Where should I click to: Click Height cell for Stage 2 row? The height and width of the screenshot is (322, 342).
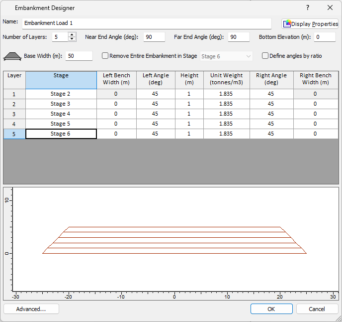(189, 94)
